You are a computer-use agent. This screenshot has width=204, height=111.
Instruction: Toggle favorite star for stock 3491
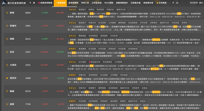7,26
